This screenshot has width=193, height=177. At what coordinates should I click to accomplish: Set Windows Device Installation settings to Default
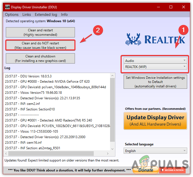pos(155,82)
